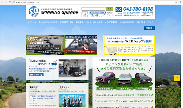Open スピニングガレージって？ menu item

click(48, 22)
